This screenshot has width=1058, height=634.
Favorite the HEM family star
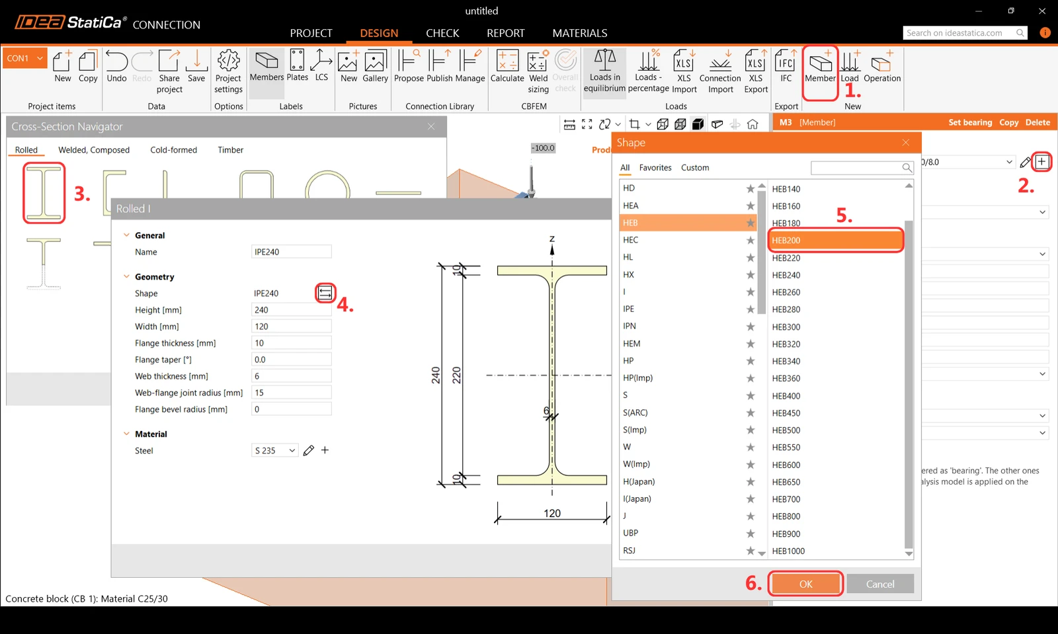[751, 344]
